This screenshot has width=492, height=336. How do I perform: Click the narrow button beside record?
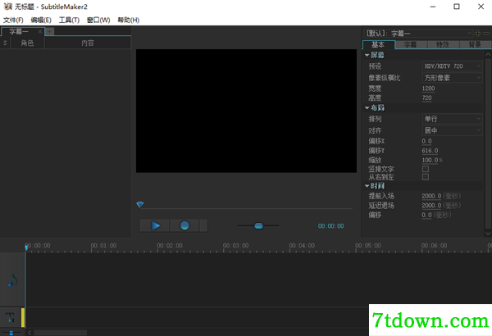203,225
